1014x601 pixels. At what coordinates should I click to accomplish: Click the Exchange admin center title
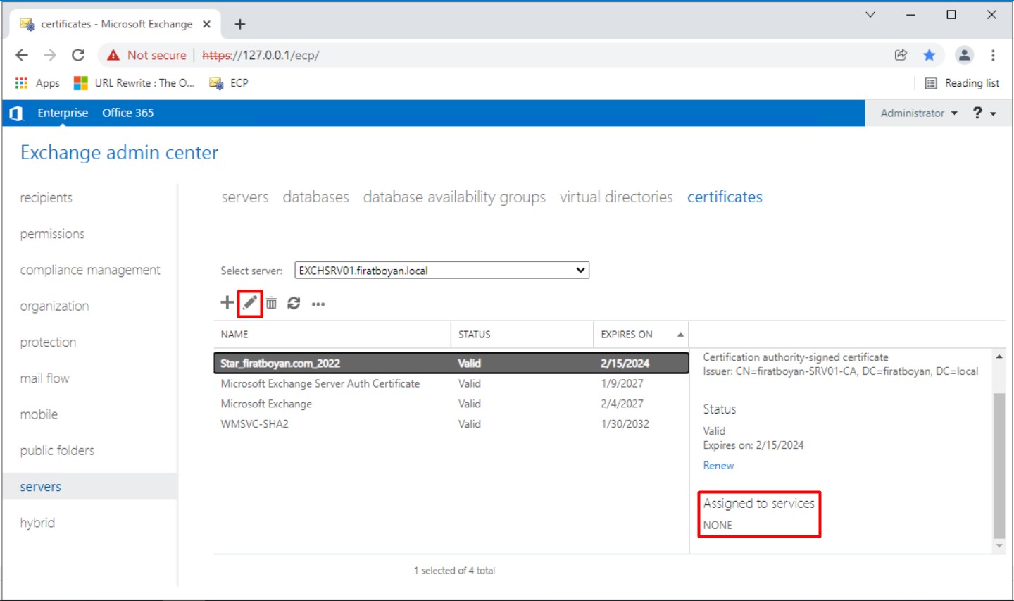(119, 153)
